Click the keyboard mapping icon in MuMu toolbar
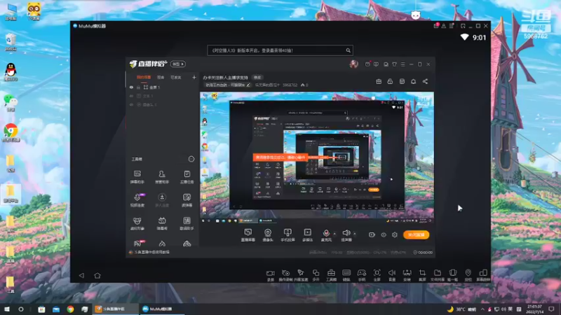561x315 pixels. point(346,275)
